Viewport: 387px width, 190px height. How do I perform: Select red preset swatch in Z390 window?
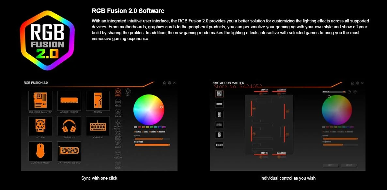(x=328, y=127)
